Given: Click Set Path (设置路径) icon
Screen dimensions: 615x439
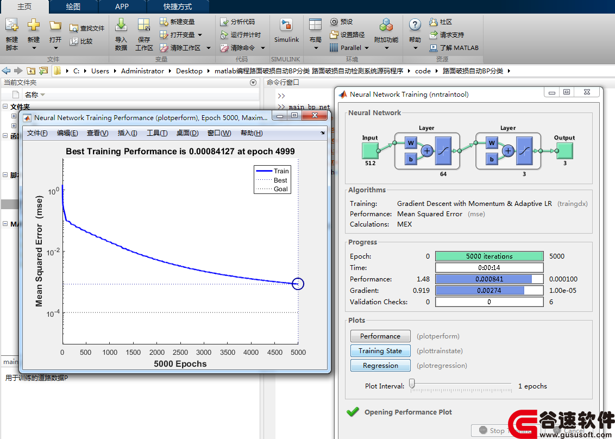Looking at the screenshot, I should point(334,35).
